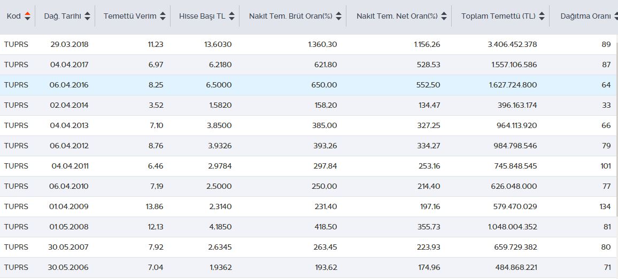Select date cell 01.05.2008
The image size is (618, 279).
click(69, 227)
